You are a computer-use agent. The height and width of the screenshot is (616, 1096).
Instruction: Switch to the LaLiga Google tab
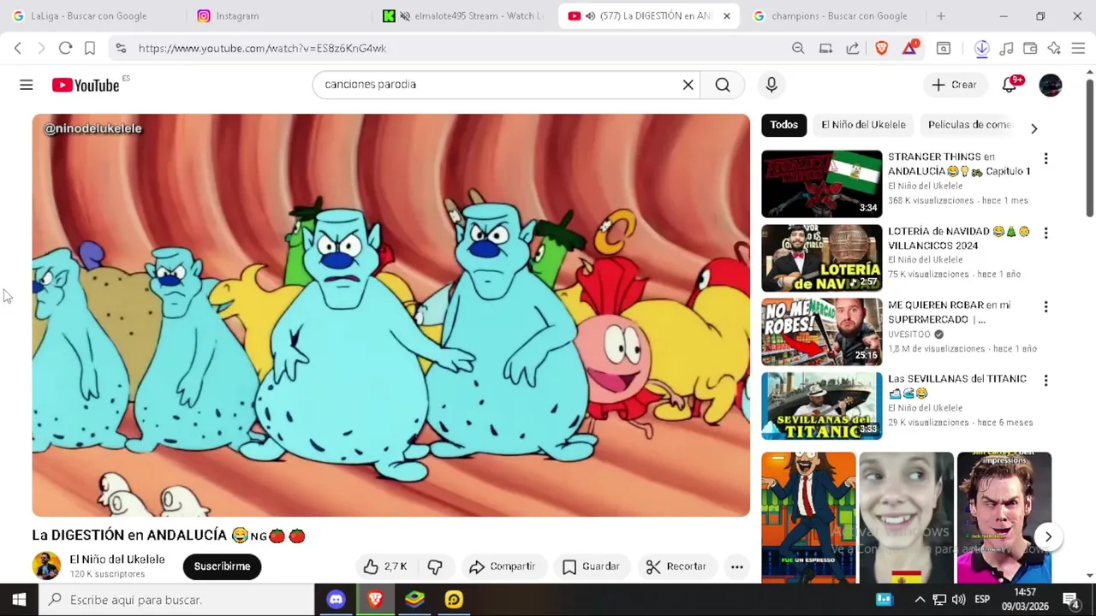tap(89, 15)
